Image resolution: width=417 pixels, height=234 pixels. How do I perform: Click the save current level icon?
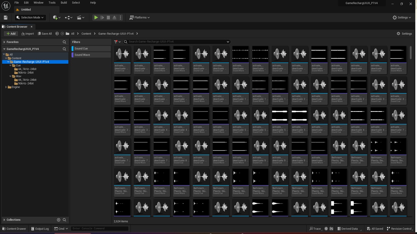point(5,18)
